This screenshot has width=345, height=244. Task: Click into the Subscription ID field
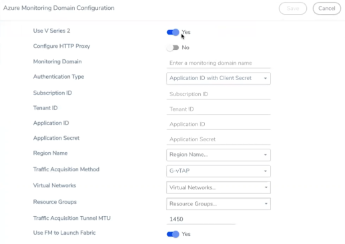[x=218, y=94]
